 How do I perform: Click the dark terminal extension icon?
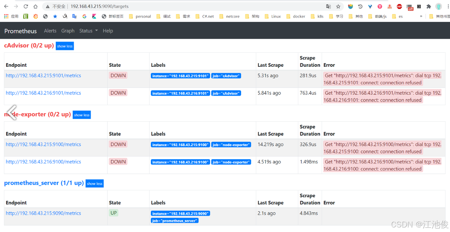[x=419, y=6]
